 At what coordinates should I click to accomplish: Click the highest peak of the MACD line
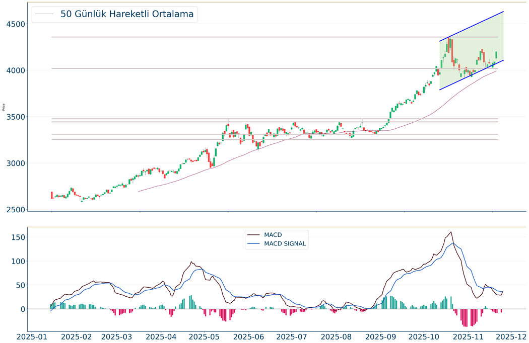pyautogui.click(x=451, y=232)
